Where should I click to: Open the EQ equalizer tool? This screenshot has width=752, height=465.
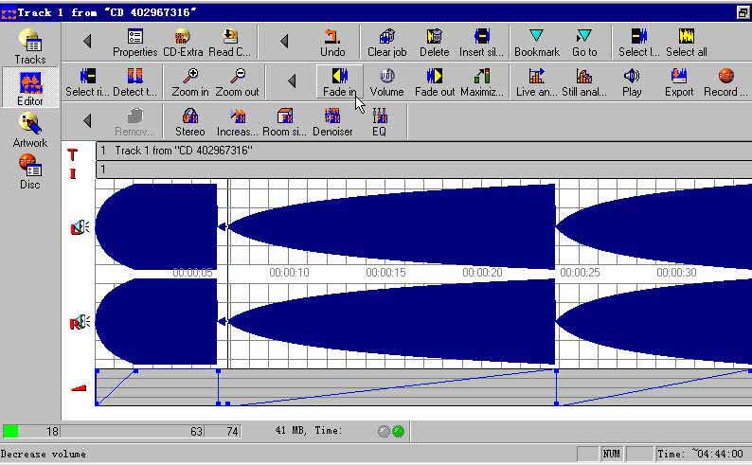(380, 116)
